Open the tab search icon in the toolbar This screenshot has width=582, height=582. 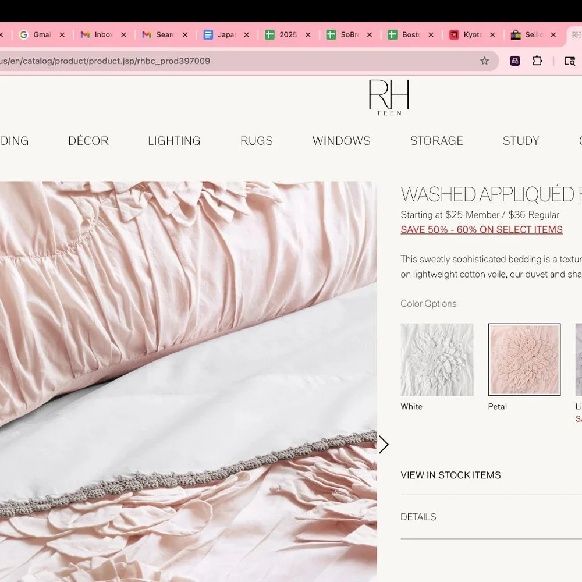click(569, 61)
